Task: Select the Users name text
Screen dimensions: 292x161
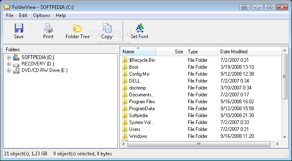Action: [x=135, y=129]
